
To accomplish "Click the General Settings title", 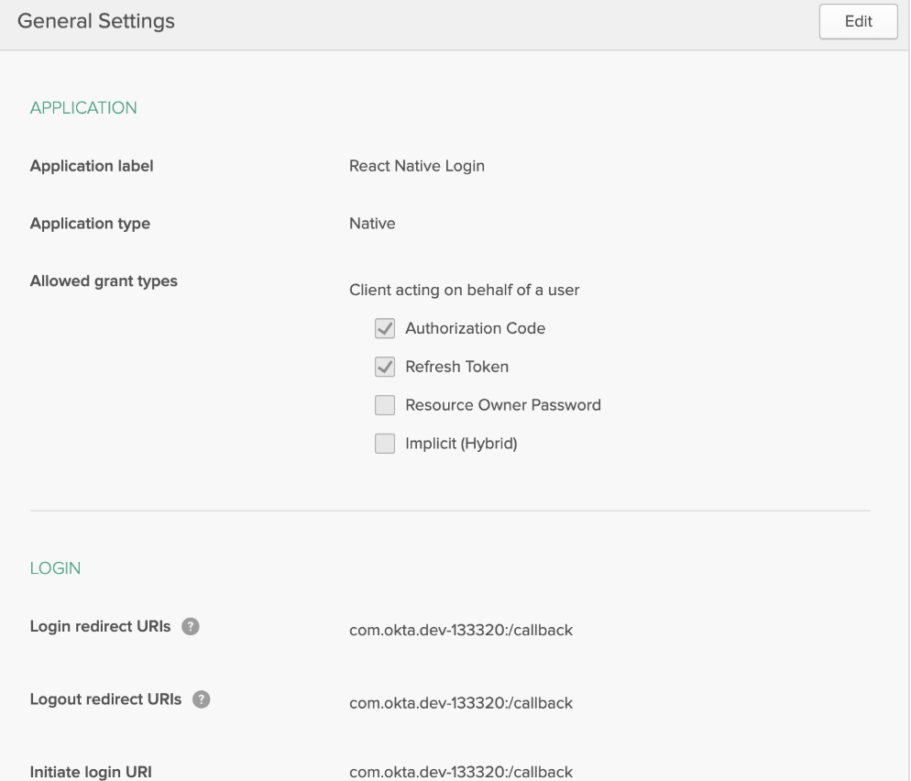I will pos(95,20).
